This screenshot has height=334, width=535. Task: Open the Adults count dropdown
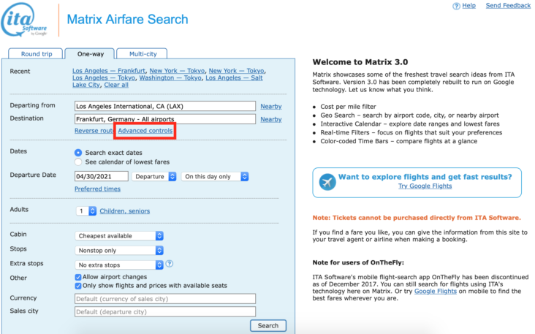click(x=86, y=211)
